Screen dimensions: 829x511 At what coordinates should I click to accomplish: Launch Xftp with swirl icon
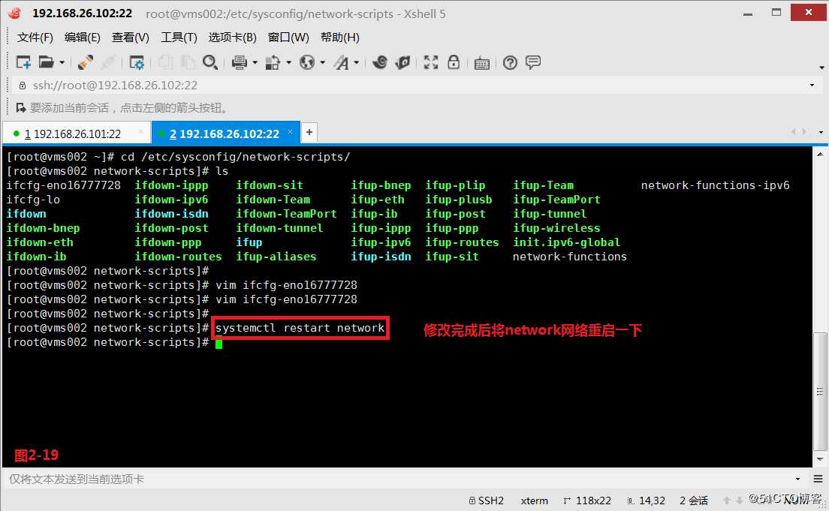379,62
